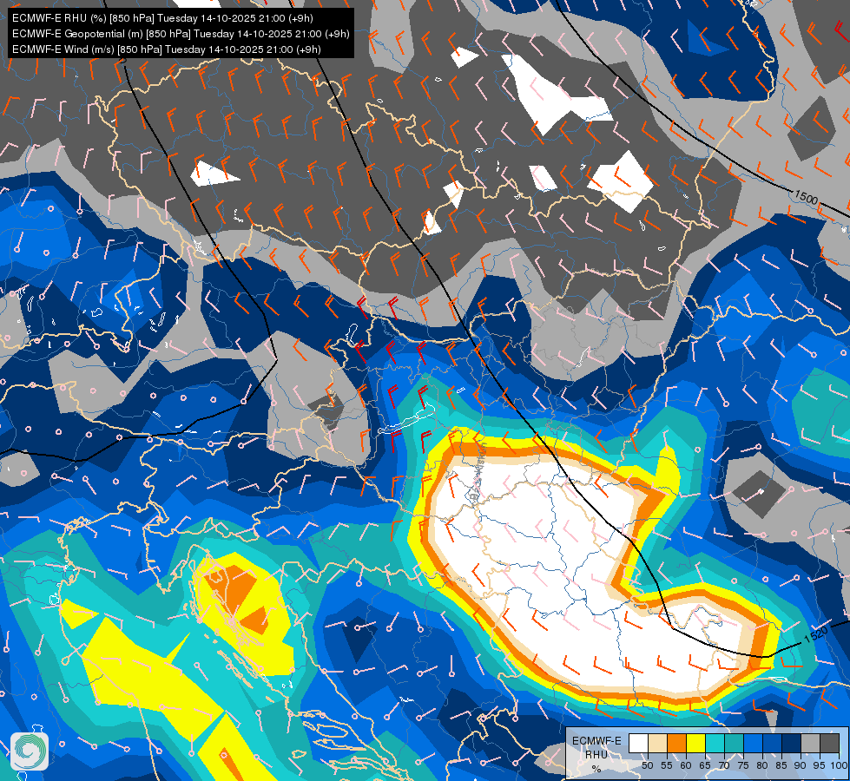
Task: Pick the beige 50–55% legend swatch
Action: [x=657, y=743]
